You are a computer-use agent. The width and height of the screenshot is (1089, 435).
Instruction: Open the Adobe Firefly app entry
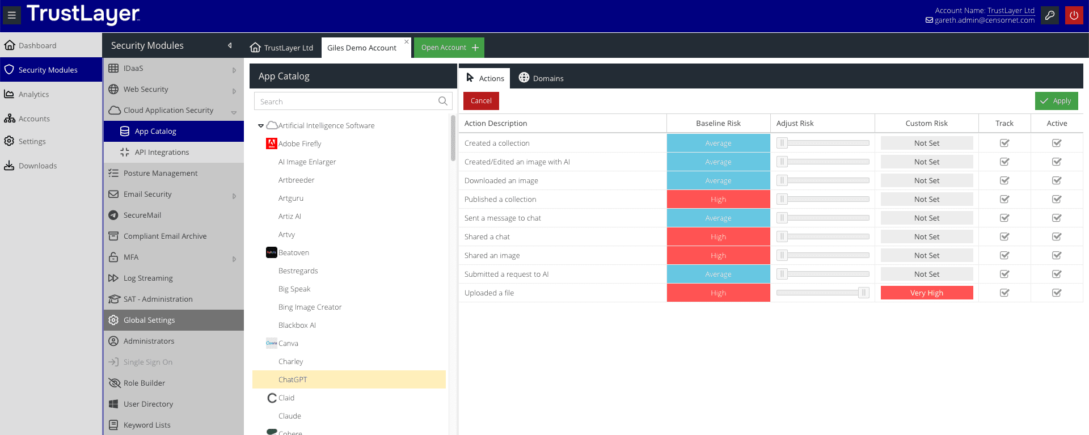point(299,143)
